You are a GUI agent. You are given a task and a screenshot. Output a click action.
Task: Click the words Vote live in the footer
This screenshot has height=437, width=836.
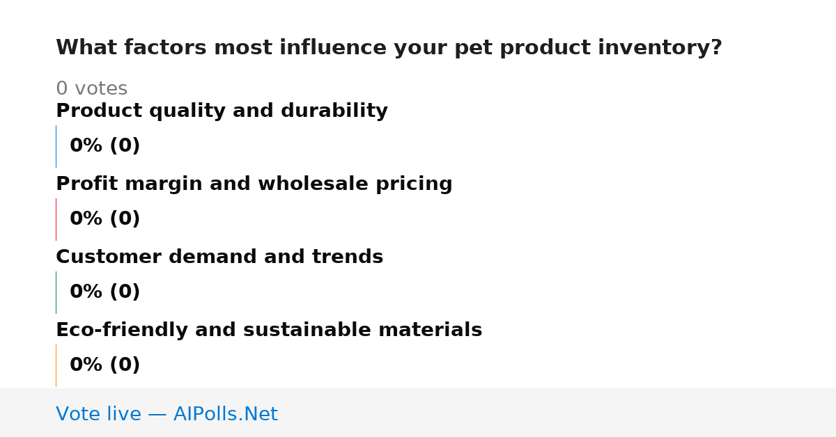pos(98,414)
